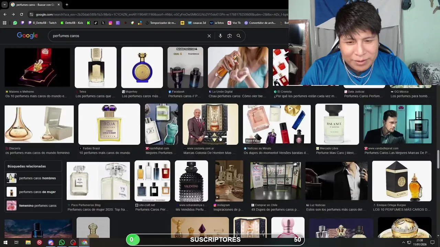Switch to the perfumes caros browser tab
This screenshot has height=247, width=440.
point(35,5)
